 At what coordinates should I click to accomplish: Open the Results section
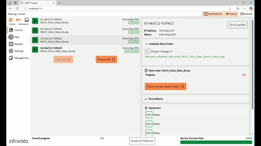16,44
